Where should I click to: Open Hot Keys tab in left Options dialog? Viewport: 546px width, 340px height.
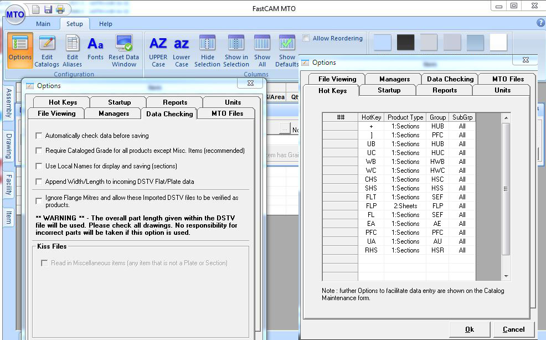pos(63,102)
